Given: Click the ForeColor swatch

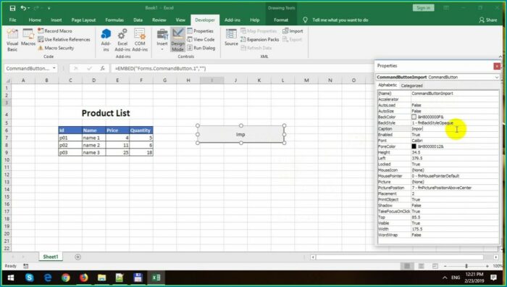Looking at the screenshot, I should pos(414,146).
